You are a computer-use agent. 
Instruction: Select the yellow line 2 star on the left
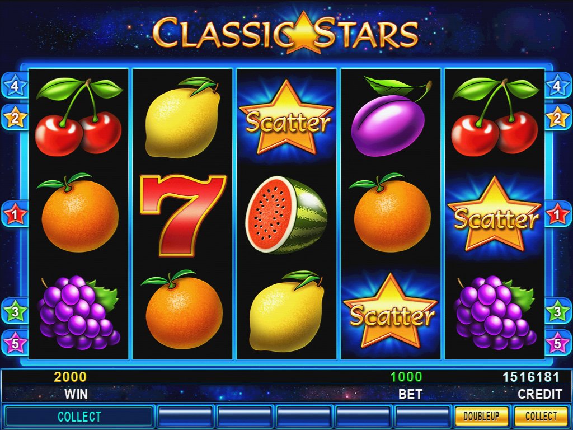click(x=15, y=118)
